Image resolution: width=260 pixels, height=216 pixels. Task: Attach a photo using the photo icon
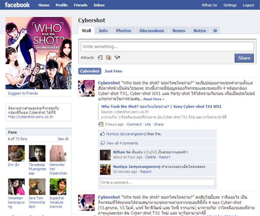tap(109, 57)
